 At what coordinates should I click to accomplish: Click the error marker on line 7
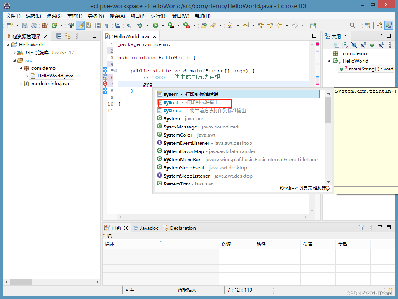105,84
